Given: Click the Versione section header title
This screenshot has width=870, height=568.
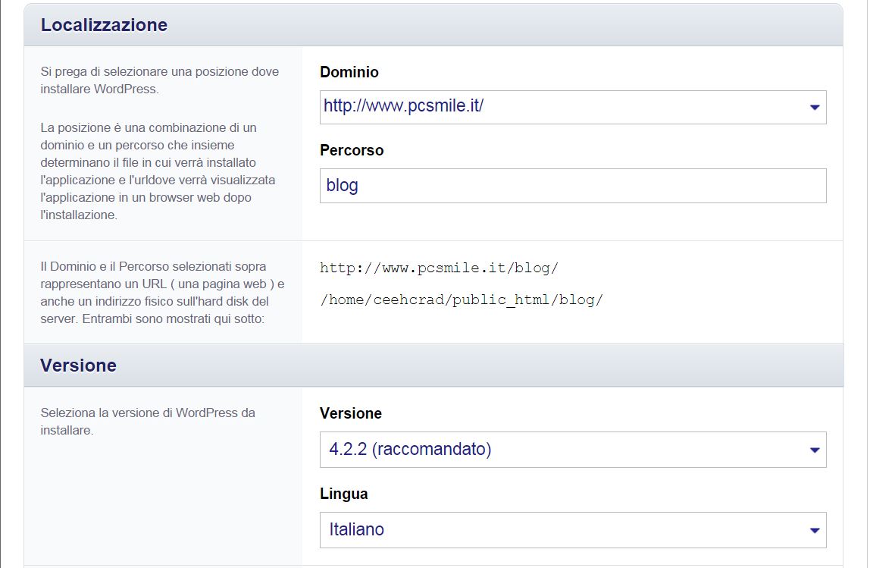Looking at the screenshot, I should point(78,366).
